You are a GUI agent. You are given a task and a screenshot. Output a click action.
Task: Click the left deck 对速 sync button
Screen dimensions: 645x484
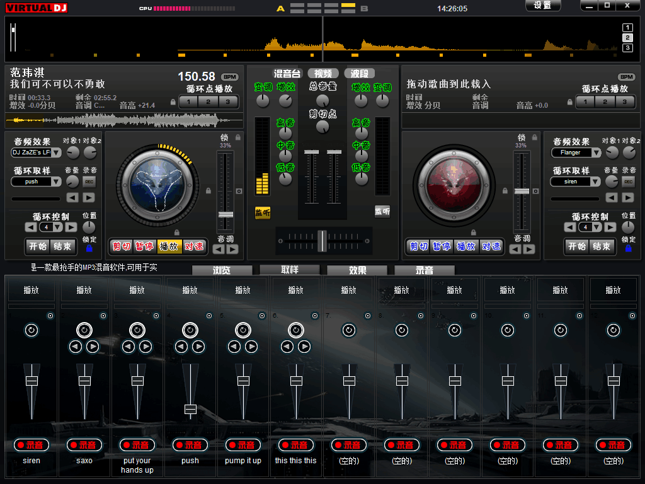click(x=194, y=246)
